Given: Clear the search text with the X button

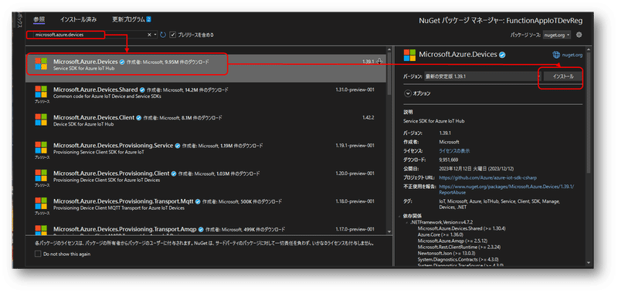Looking at the screenshot, I should (149, 35).
